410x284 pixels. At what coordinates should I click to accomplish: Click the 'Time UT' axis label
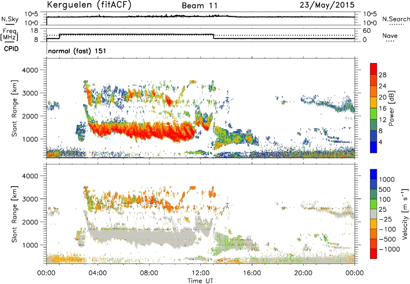200,281
